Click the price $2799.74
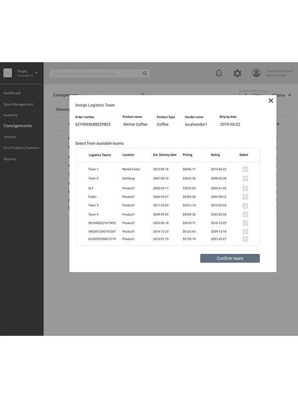 point(189,239)
